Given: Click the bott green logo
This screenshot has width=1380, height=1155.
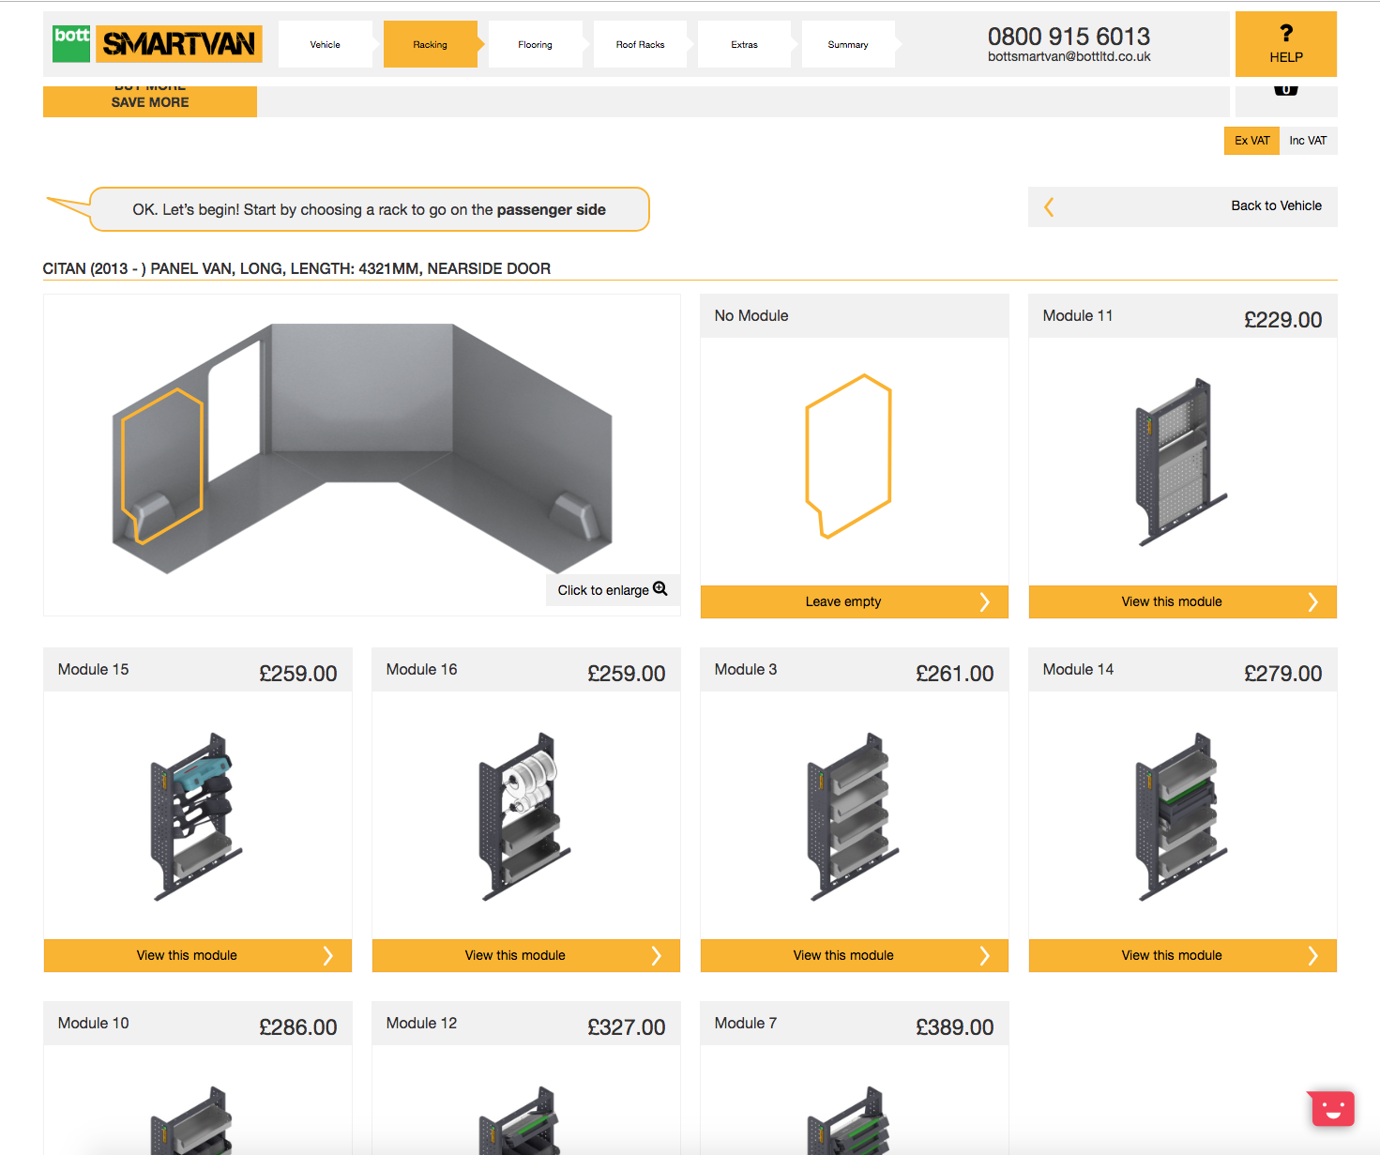Looking at the screenshot, I should [71, 44].
